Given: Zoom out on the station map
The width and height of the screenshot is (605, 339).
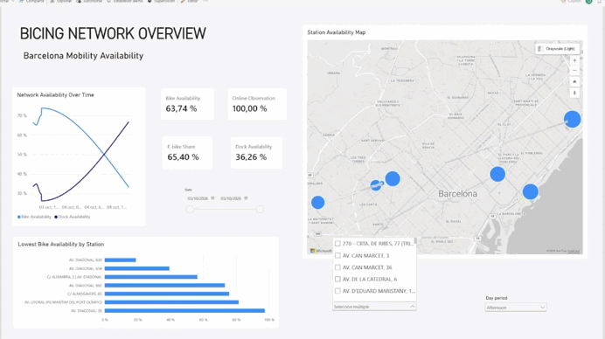Looking at the screenshot, I should tap(574, 71).
